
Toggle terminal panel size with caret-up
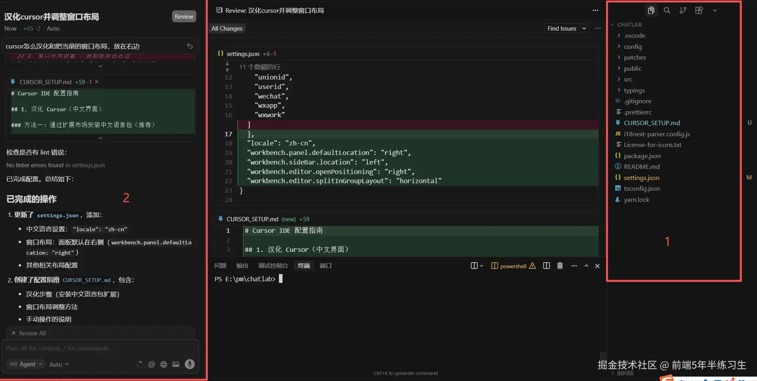[x=586, y=266]
